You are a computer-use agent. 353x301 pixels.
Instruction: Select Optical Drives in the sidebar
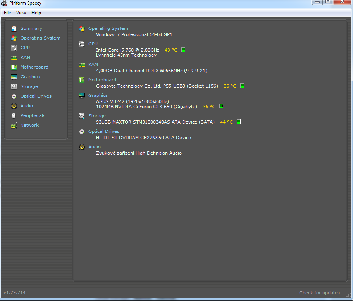[x=36, y=96]
